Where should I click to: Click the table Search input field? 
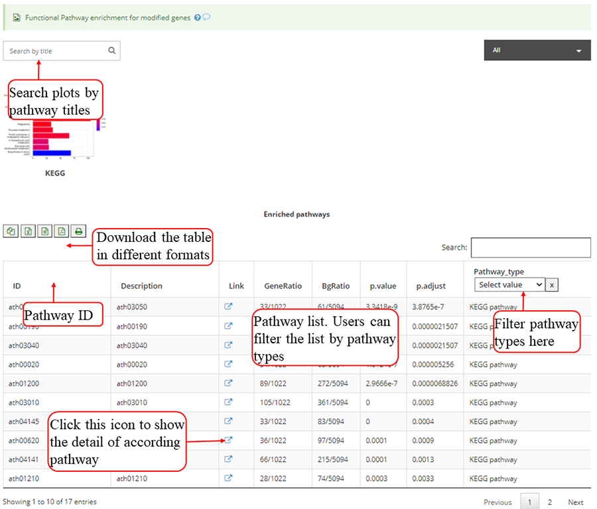point(530,247)
